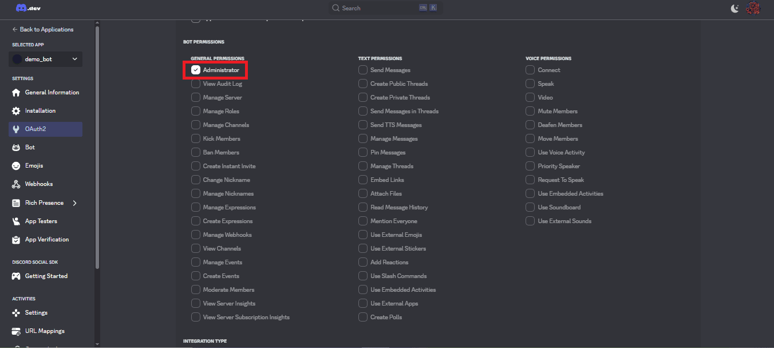Viewport: 774px width, 349px height.
Task: Click the Webhooks icon in sidebar
Action: click(16, 184)
